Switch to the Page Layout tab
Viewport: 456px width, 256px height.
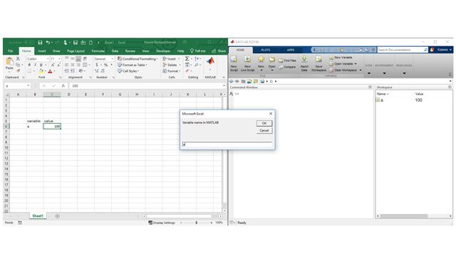coord(76,51)
